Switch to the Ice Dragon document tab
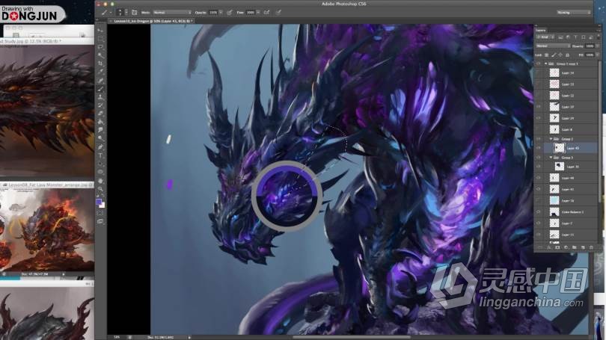Image resolution: width=606 pixels, height=340 pixels. (153, 21)
